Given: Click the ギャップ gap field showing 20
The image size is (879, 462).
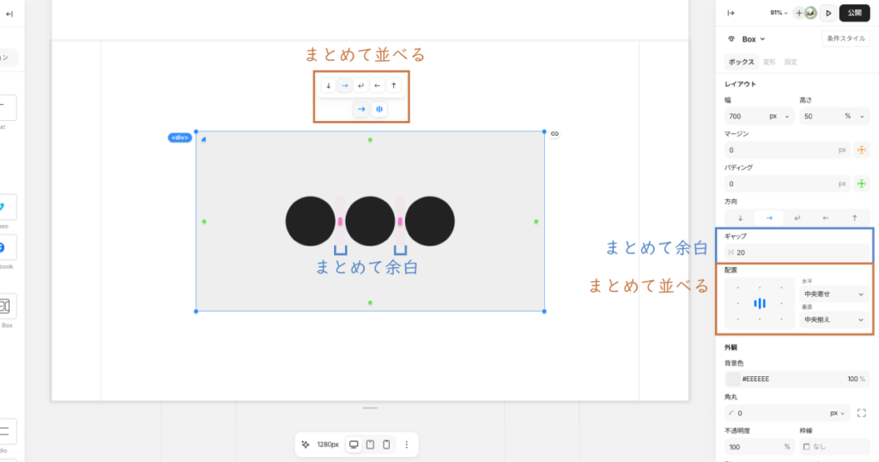Looking at the screenshot, I should point(796,252).
